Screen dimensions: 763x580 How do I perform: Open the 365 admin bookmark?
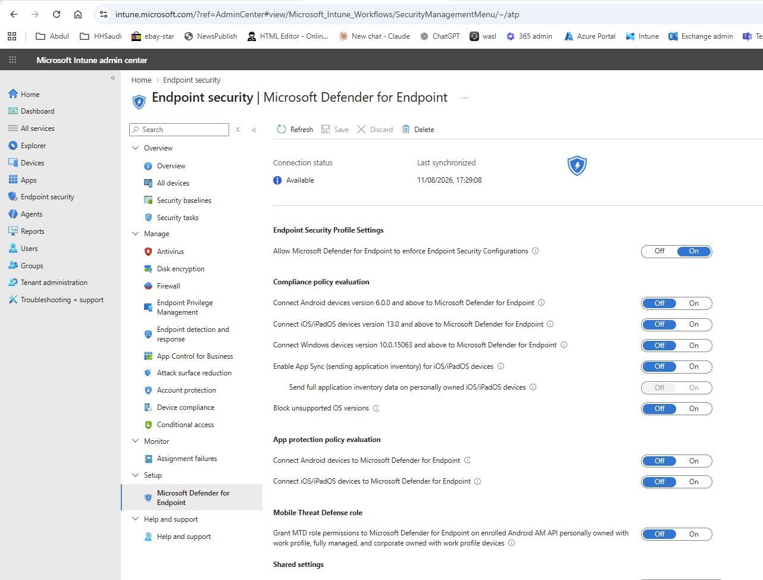click(529, 36)
